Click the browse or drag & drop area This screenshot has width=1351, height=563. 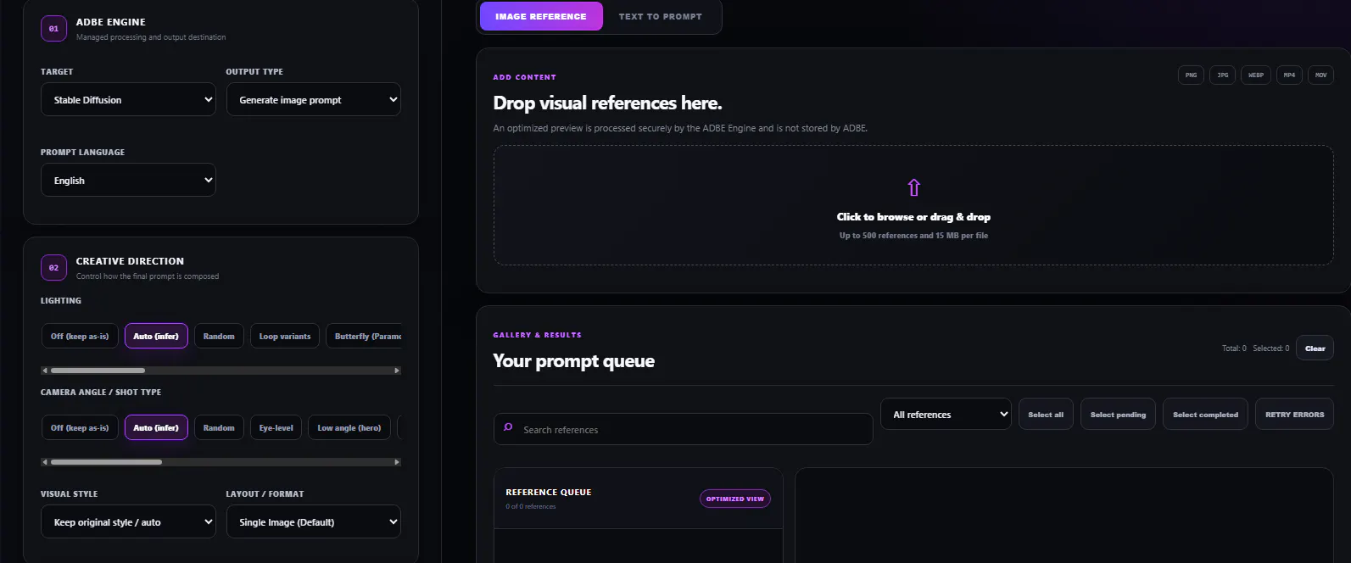(x=913, y=205)
